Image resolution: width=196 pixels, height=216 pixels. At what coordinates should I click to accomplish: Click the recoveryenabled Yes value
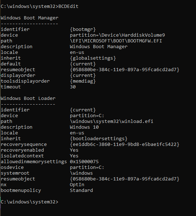tap(74, 150)
